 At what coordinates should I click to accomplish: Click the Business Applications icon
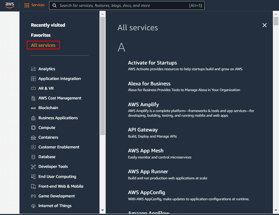click(33, 118)
